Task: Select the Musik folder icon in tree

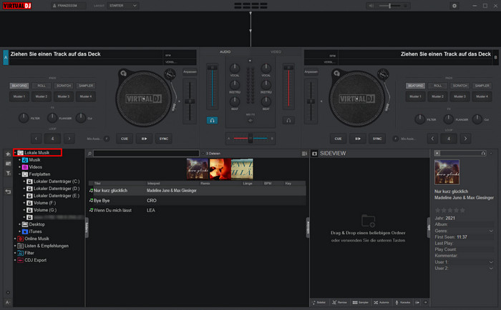Action: click(25, 160)
